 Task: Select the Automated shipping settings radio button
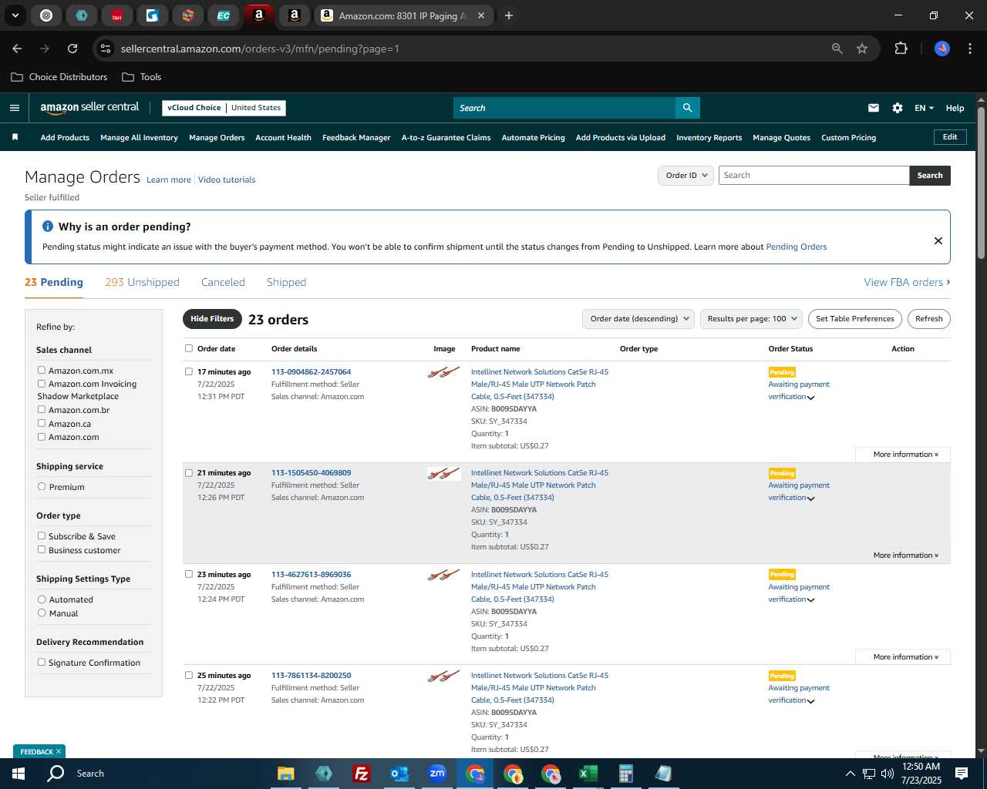coord(42,599)
